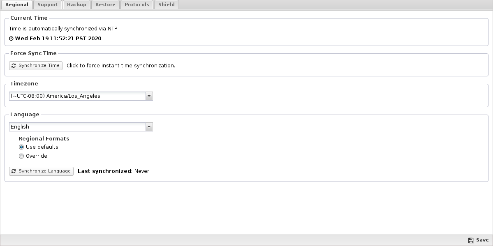Switch to the Support tab

coord(47,5)
